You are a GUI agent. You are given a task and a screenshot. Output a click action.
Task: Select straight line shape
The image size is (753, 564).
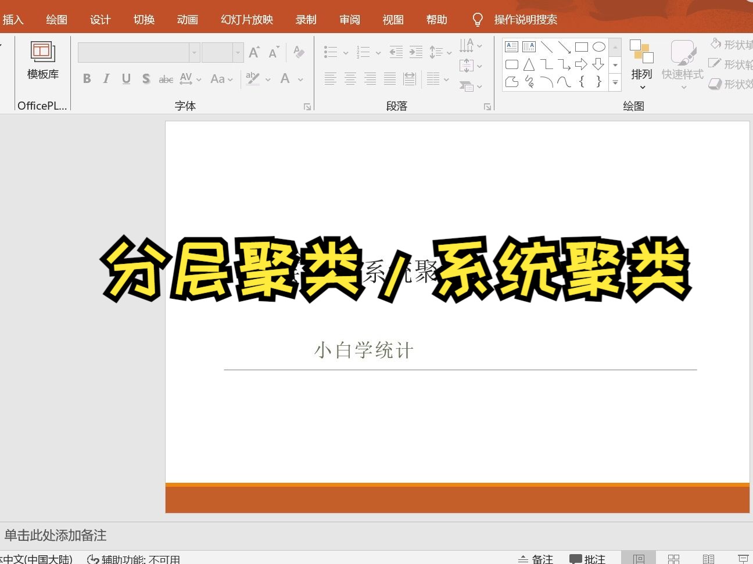tap(547, 47)
